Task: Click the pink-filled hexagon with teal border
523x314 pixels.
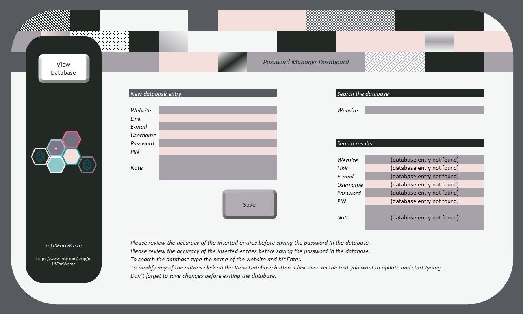Action: tap(72, 156)
